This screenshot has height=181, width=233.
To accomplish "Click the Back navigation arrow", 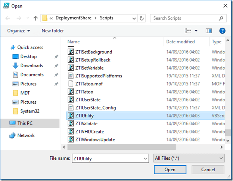I will (7, 18).
